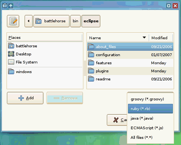
Task: Click date 09/21/2006 of readme
Action: (161, 79)
